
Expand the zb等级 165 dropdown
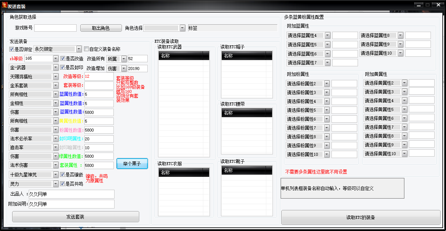(x=56, y=59)
